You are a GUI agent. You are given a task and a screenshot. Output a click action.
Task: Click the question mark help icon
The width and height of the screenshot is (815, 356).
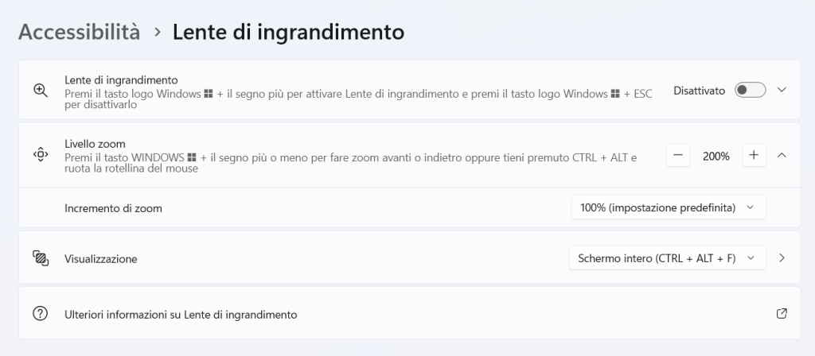pos(41,314)
